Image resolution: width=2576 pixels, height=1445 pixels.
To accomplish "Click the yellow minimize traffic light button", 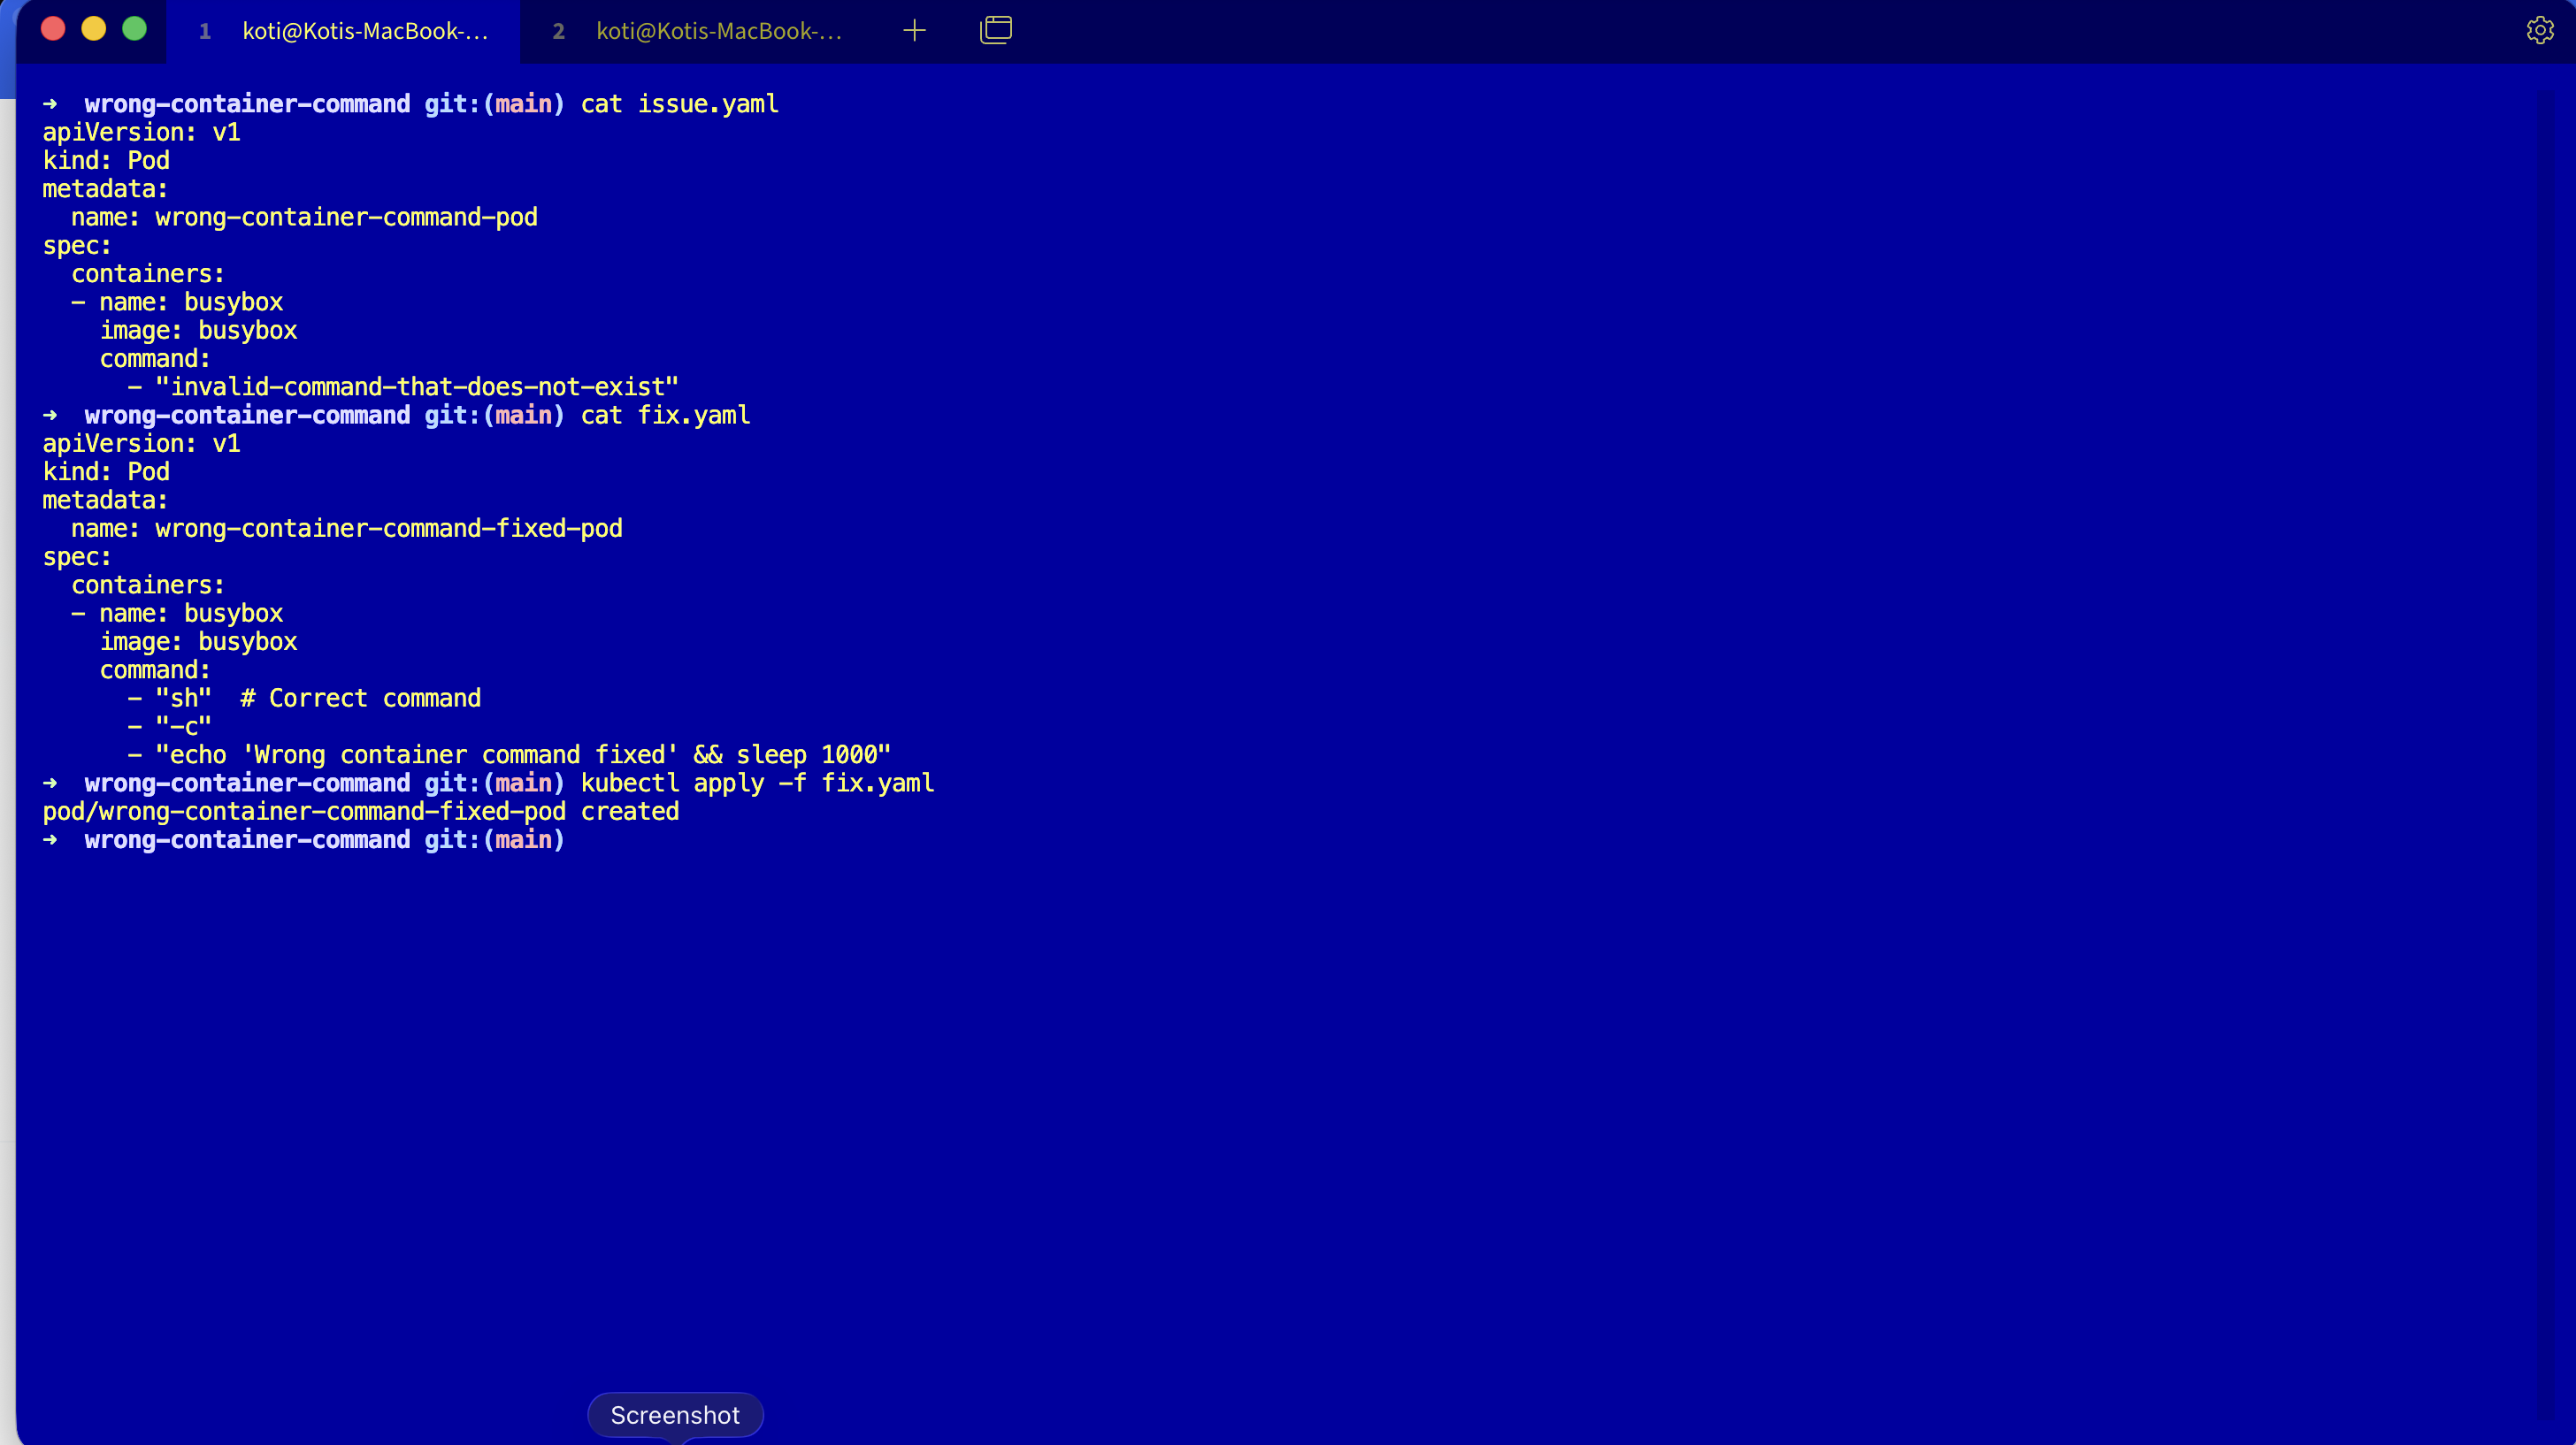I will (x=94, y=29).
